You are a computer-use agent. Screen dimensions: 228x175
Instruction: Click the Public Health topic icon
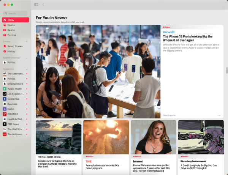(x=5, y=89)
